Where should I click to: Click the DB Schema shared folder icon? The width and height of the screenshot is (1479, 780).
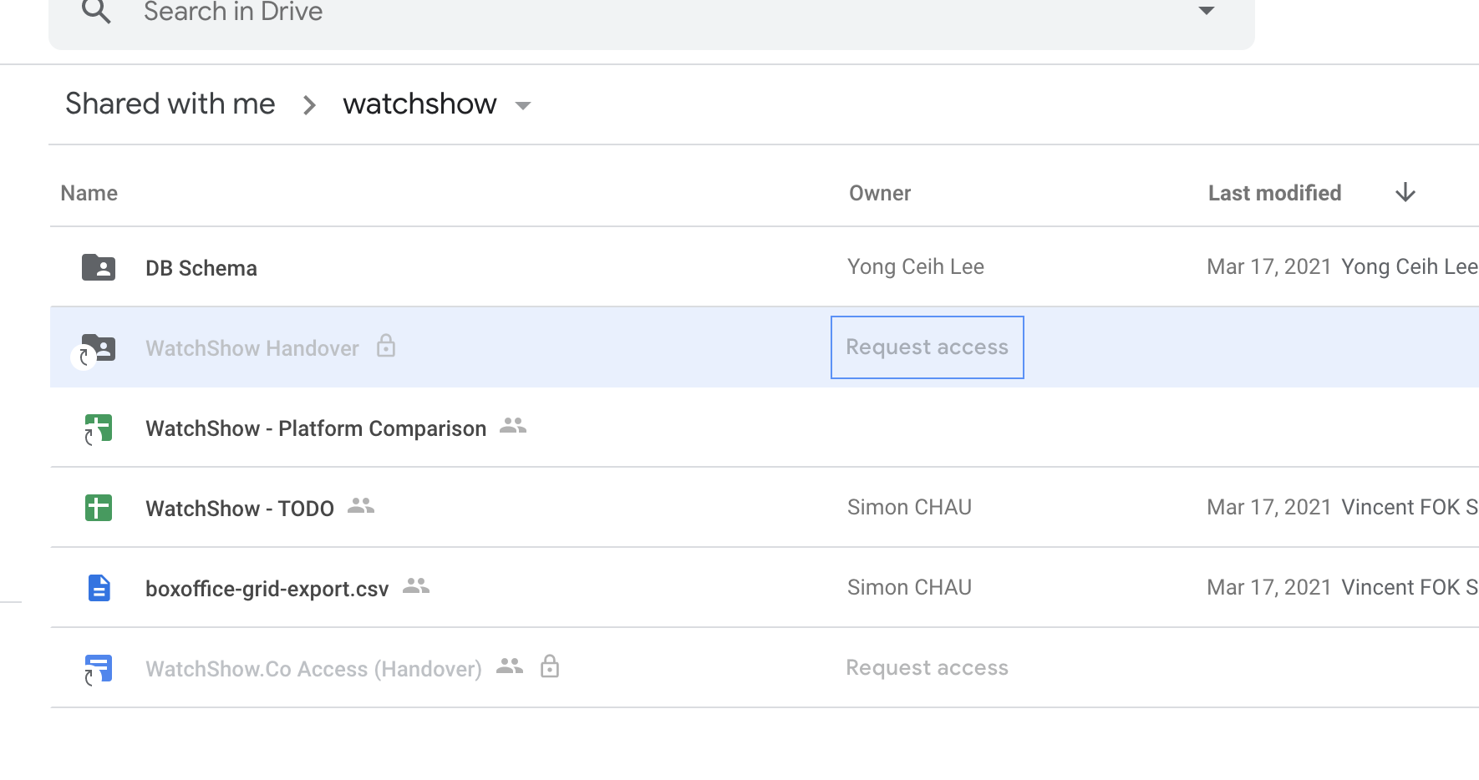click(99, 267)
